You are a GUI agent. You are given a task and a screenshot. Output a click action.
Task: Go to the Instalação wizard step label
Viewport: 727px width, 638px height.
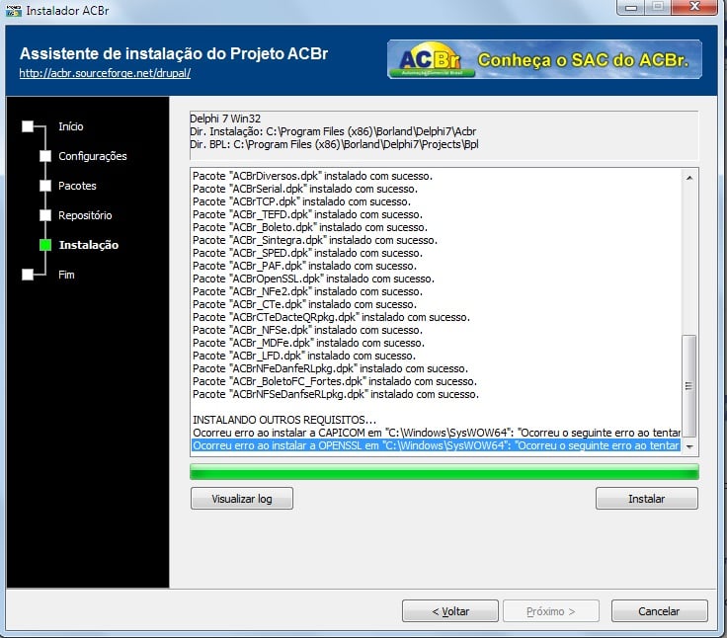[89, 245]
